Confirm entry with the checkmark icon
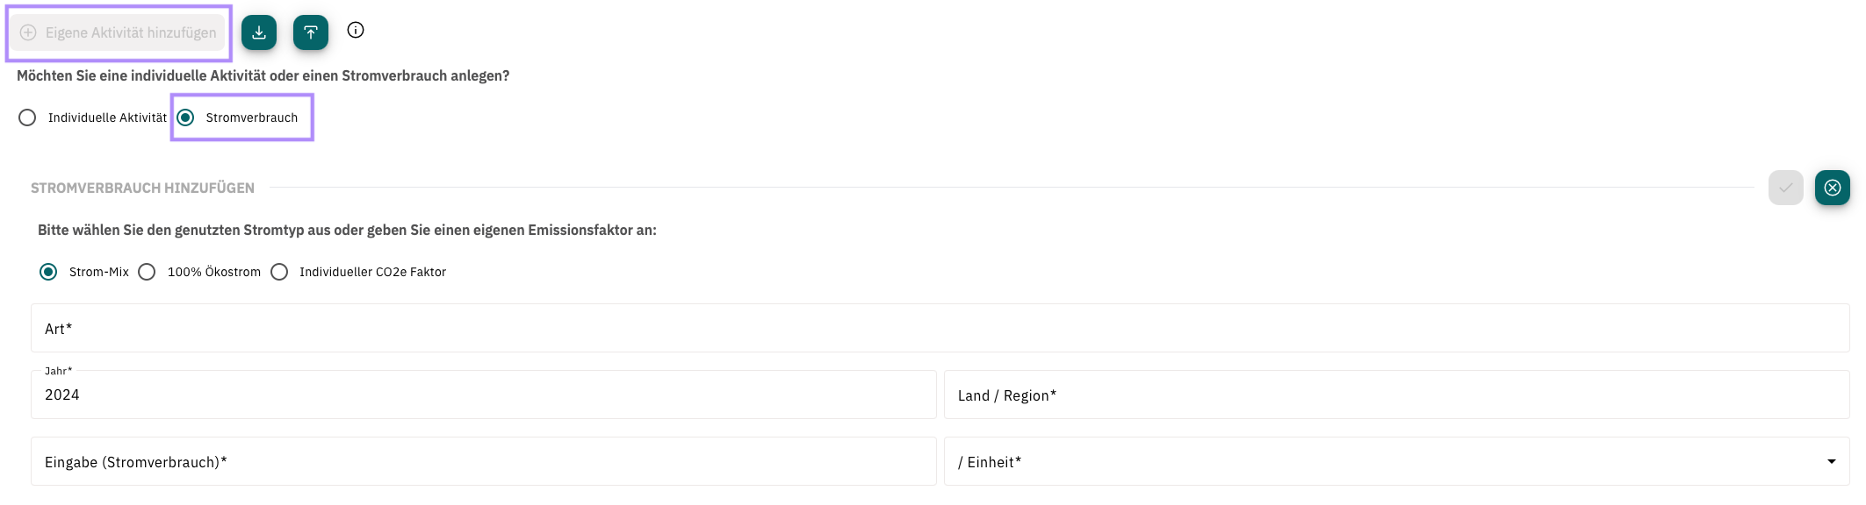The image size is (1866, 505). tap(1786, 188)
